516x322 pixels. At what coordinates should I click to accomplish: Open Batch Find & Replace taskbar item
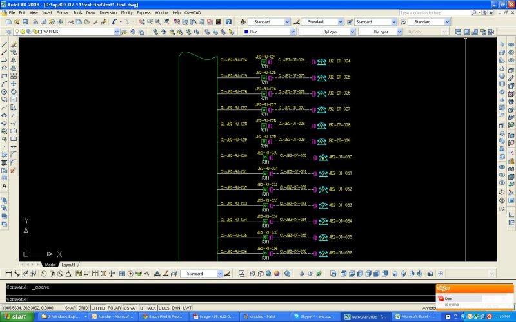pyautogui.click(x=163, y=317)
